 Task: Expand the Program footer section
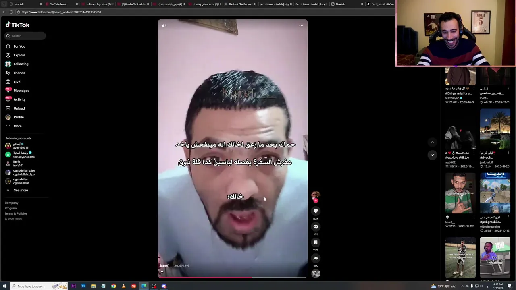[11, 208]
